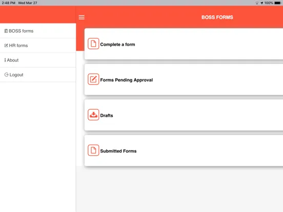
Task: Tap the Forms Pending Approval edit icon
Action: 93,79
